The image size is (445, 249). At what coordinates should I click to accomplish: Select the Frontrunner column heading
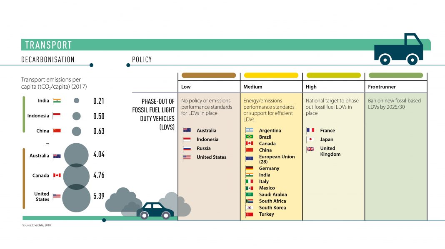pos(382,87)
